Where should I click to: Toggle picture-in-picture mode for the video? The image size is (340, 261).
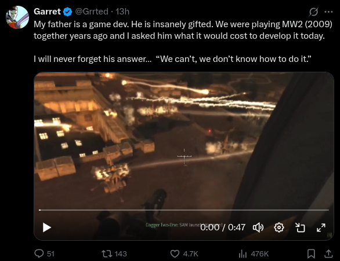[x=300, y=227]
